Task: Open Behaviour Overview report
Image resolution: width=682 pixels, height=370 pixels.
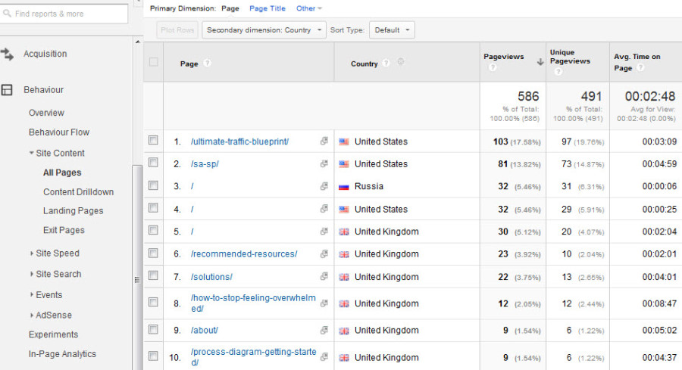Action: [x=46, y=113]
